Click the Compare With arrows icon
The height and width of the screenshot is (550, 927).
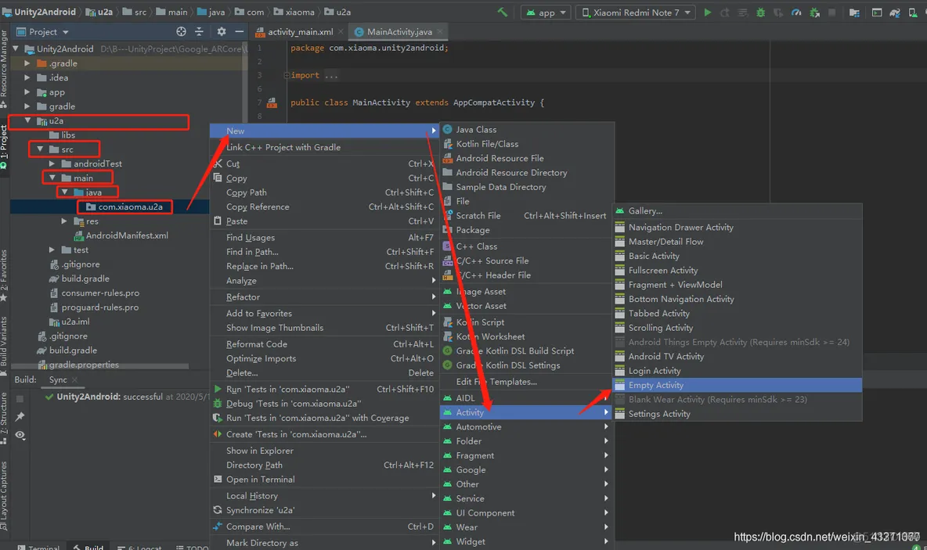coord(218,527)
